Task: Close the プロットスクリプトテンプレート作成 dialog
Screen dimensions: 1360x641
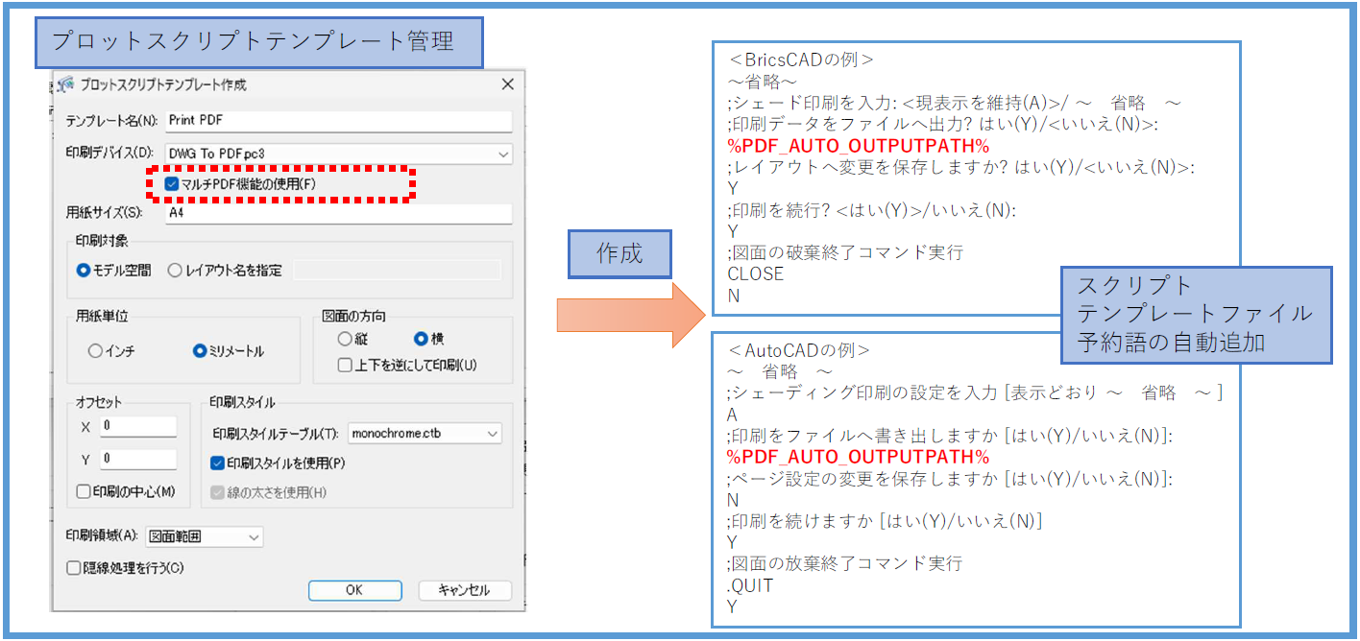Action: pyautogui.click(x=507, y=84)
